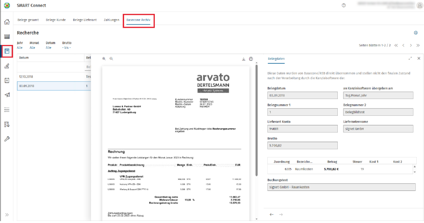Screen dimensions: 424x223
Task: Open the home icon in sidebar
Action: (7, 22)
